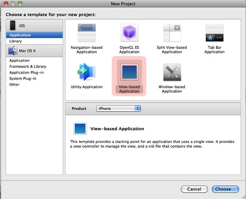
Task: Pick the Tab Bar Application template icon
Action: tap(214, 33)
